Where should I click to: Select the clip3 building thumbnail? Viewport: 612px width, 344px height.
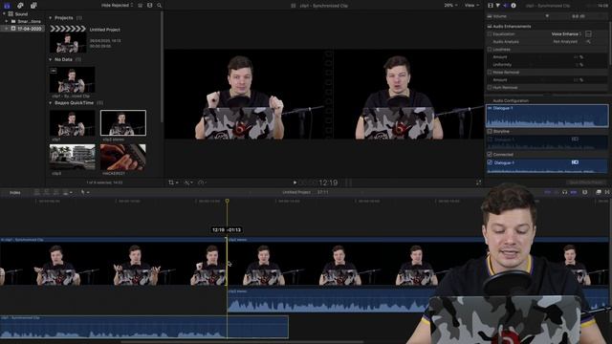tap(73, 157)
